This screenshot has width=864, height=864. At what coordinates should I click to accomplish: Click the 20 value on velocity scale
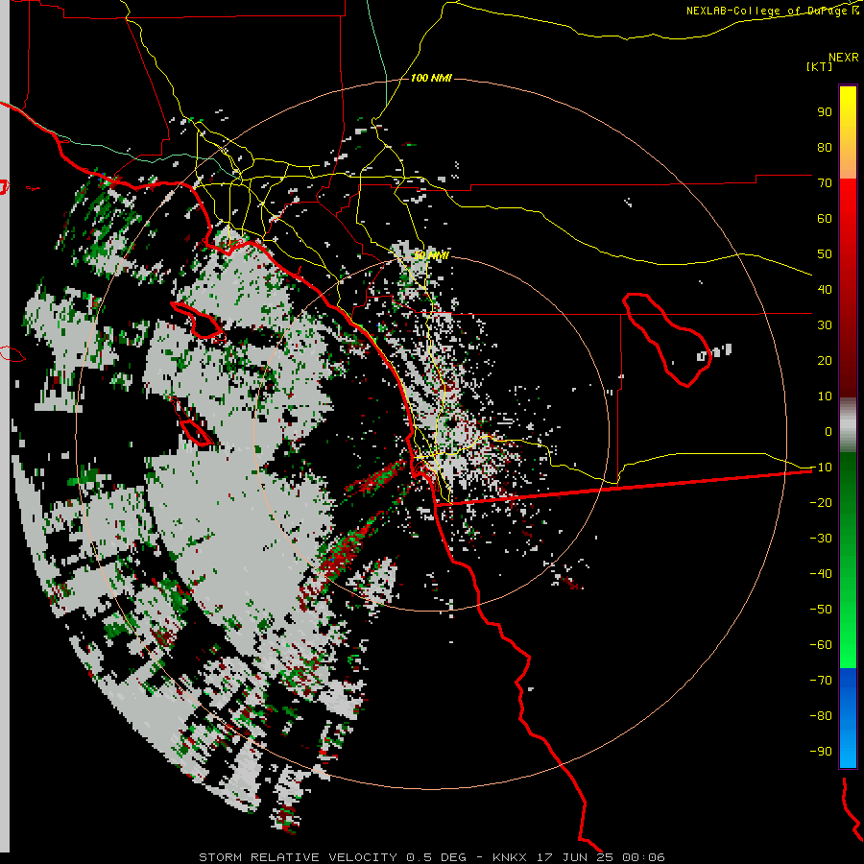coord(825,361)
